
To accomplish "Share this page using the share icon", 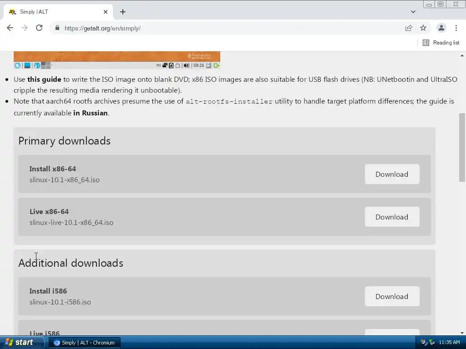I will 409,28.
